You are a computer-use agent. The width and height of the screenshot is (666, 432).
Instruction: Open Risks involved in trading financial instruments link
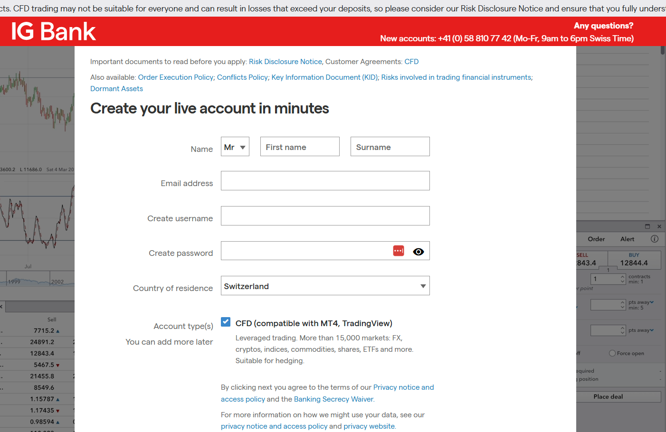[x=456, y=77]
